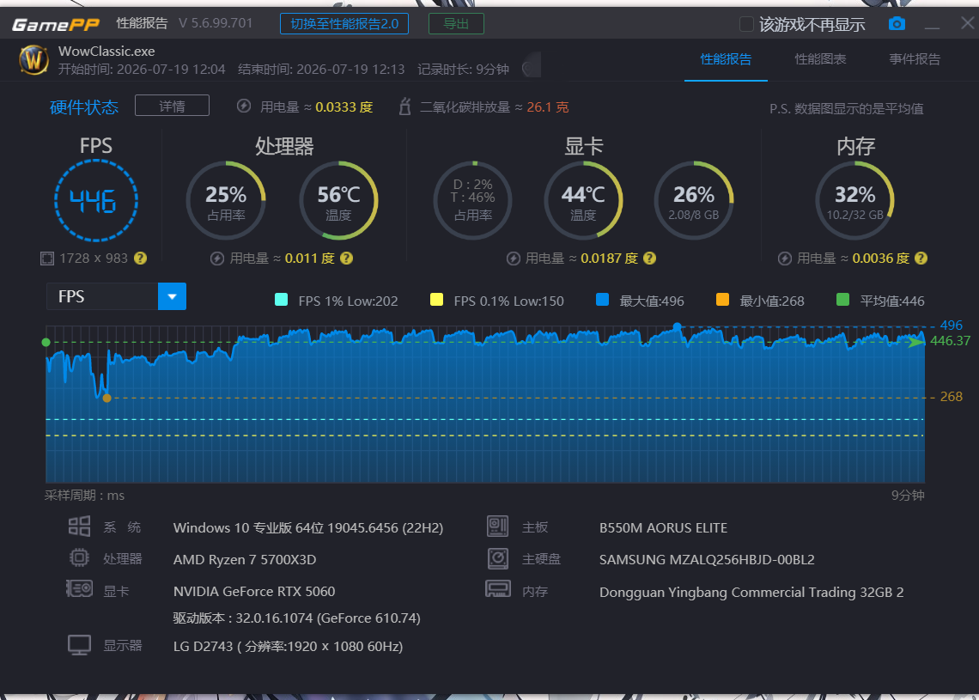Screen dimensions: 979x700
Task: Select the driver version 32.0.16.1074 text
Action: point(296,618)
